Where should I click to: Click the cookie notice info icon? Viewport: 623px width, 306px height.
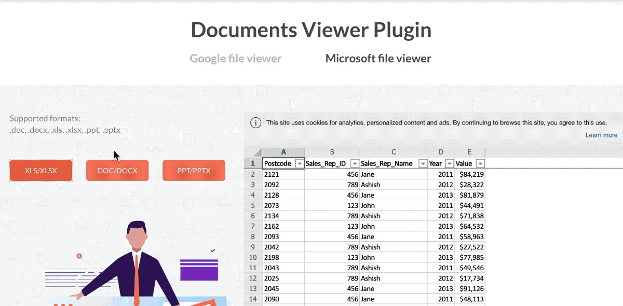(255, 123)
